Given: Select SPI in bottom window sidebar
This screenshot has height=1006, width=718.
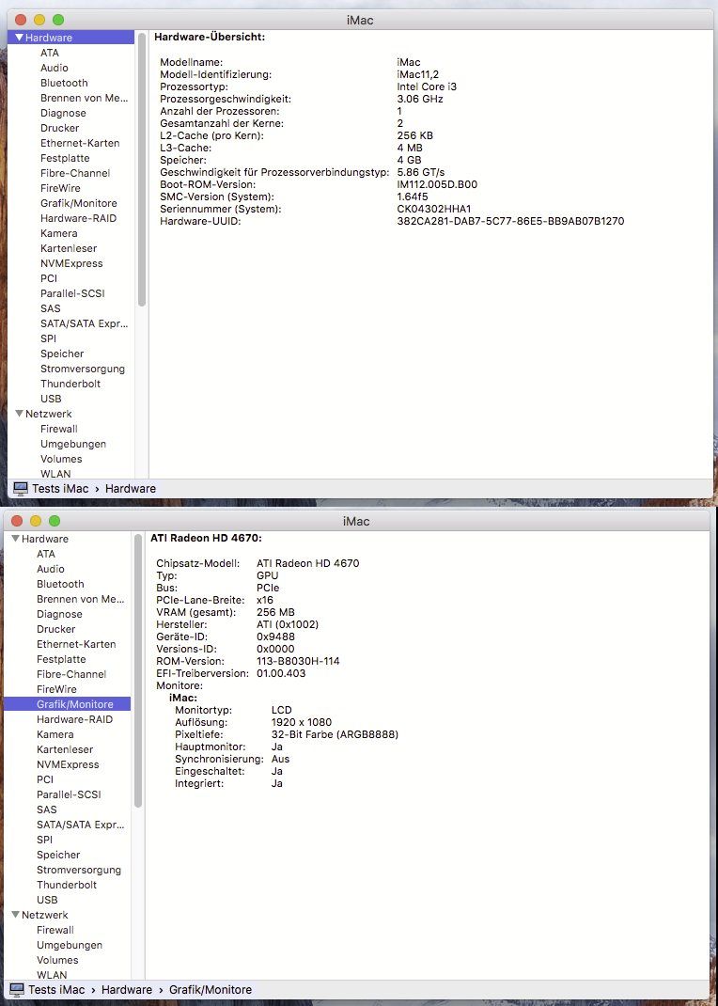Looking at the screenshot, I should pyautogui.click(x=44, y=840).
